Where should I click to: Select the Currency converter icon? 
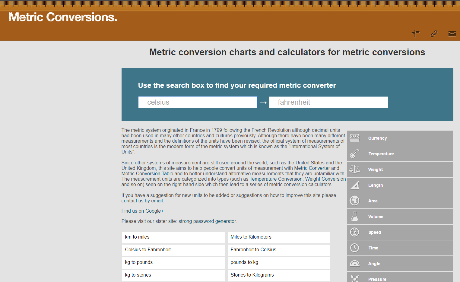coord(354,138)
